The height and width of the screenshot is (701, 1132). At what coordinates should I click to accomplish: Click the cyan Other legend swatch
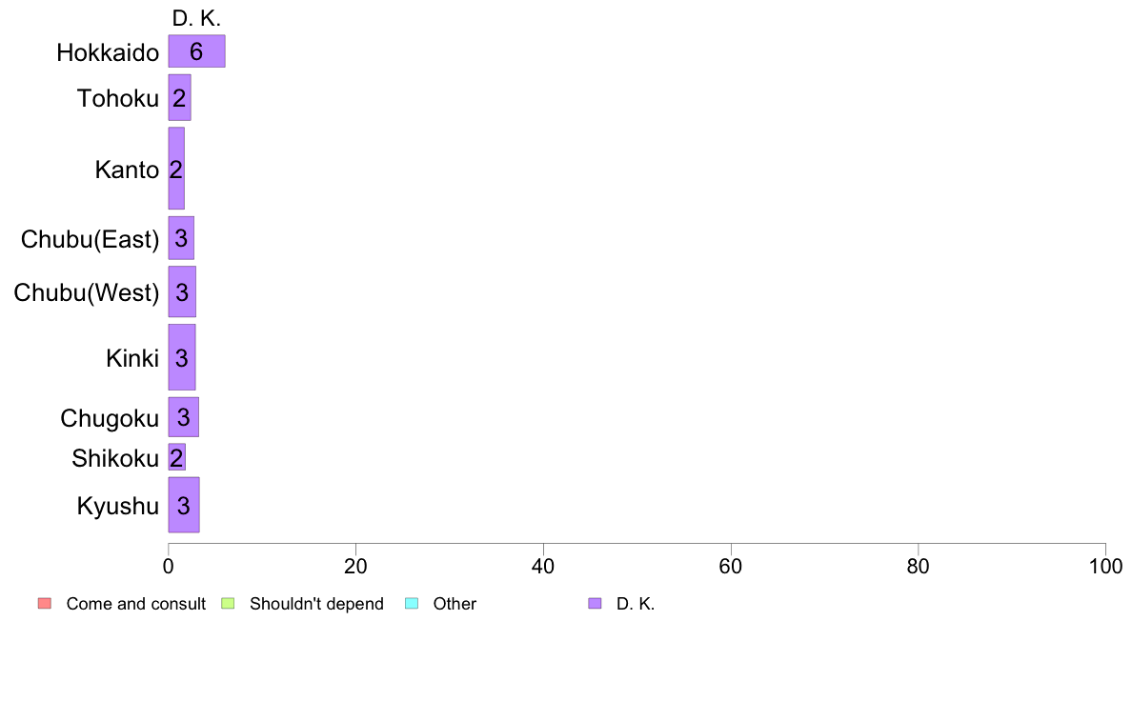412,604
